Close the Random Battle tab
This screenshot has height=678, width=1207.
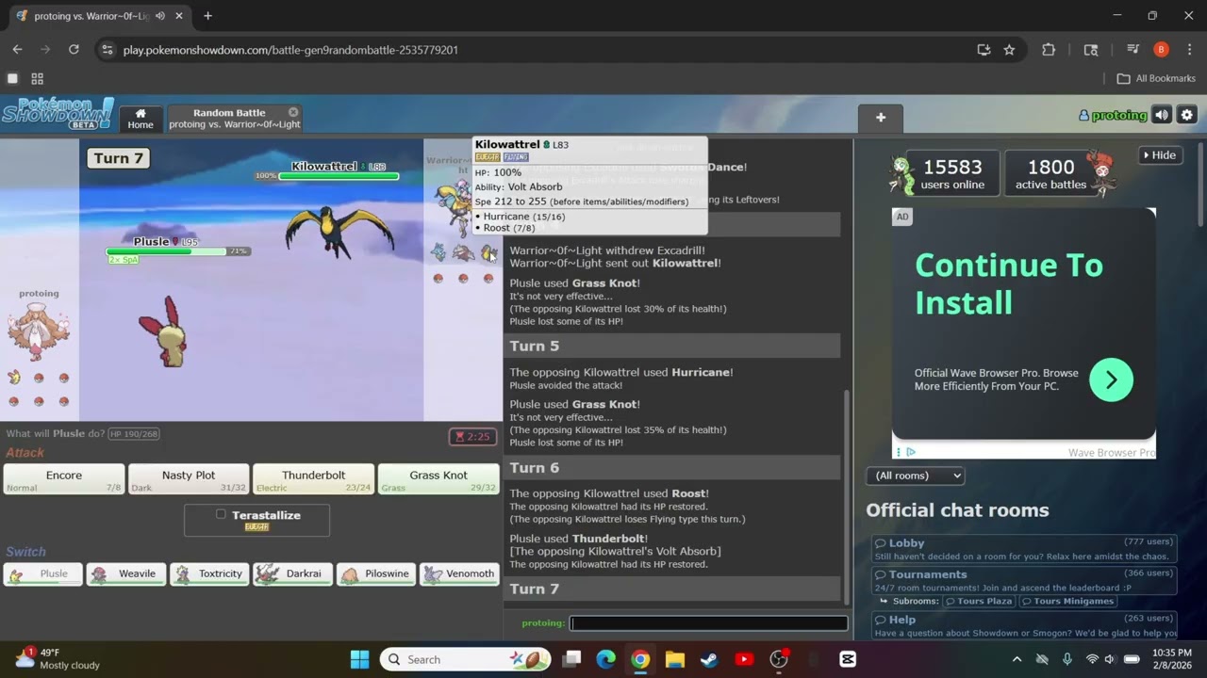point(293,112)
